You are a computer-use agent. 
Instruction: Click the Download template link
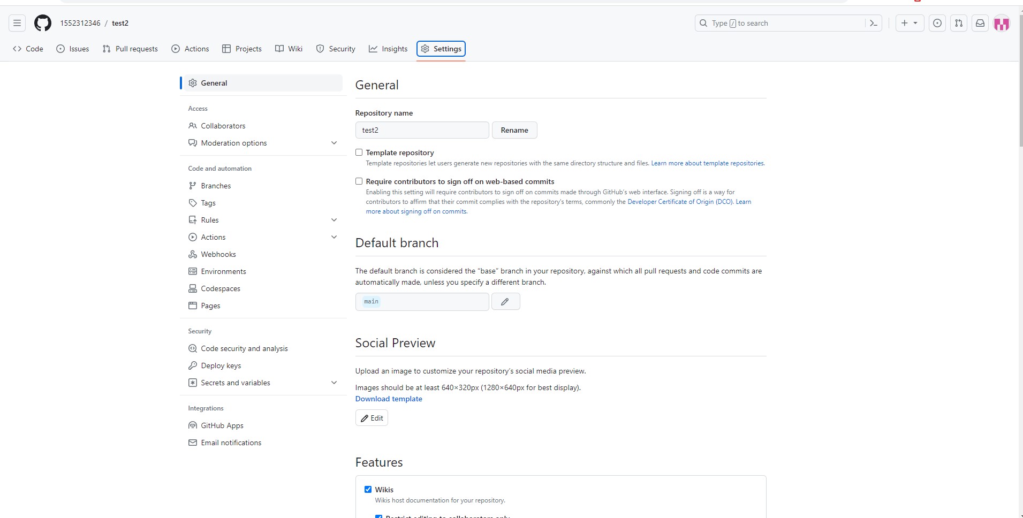coord(389,399)
